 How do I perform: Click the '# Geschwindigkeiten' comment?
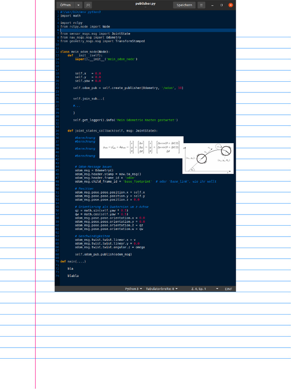click(x=92, y=236)
